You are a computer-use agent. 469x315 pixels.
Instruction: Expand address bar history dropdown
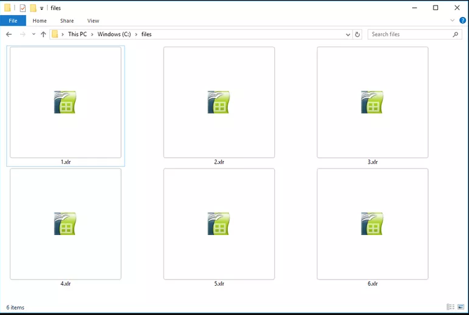pyautogui.click(x=348, y=35)
